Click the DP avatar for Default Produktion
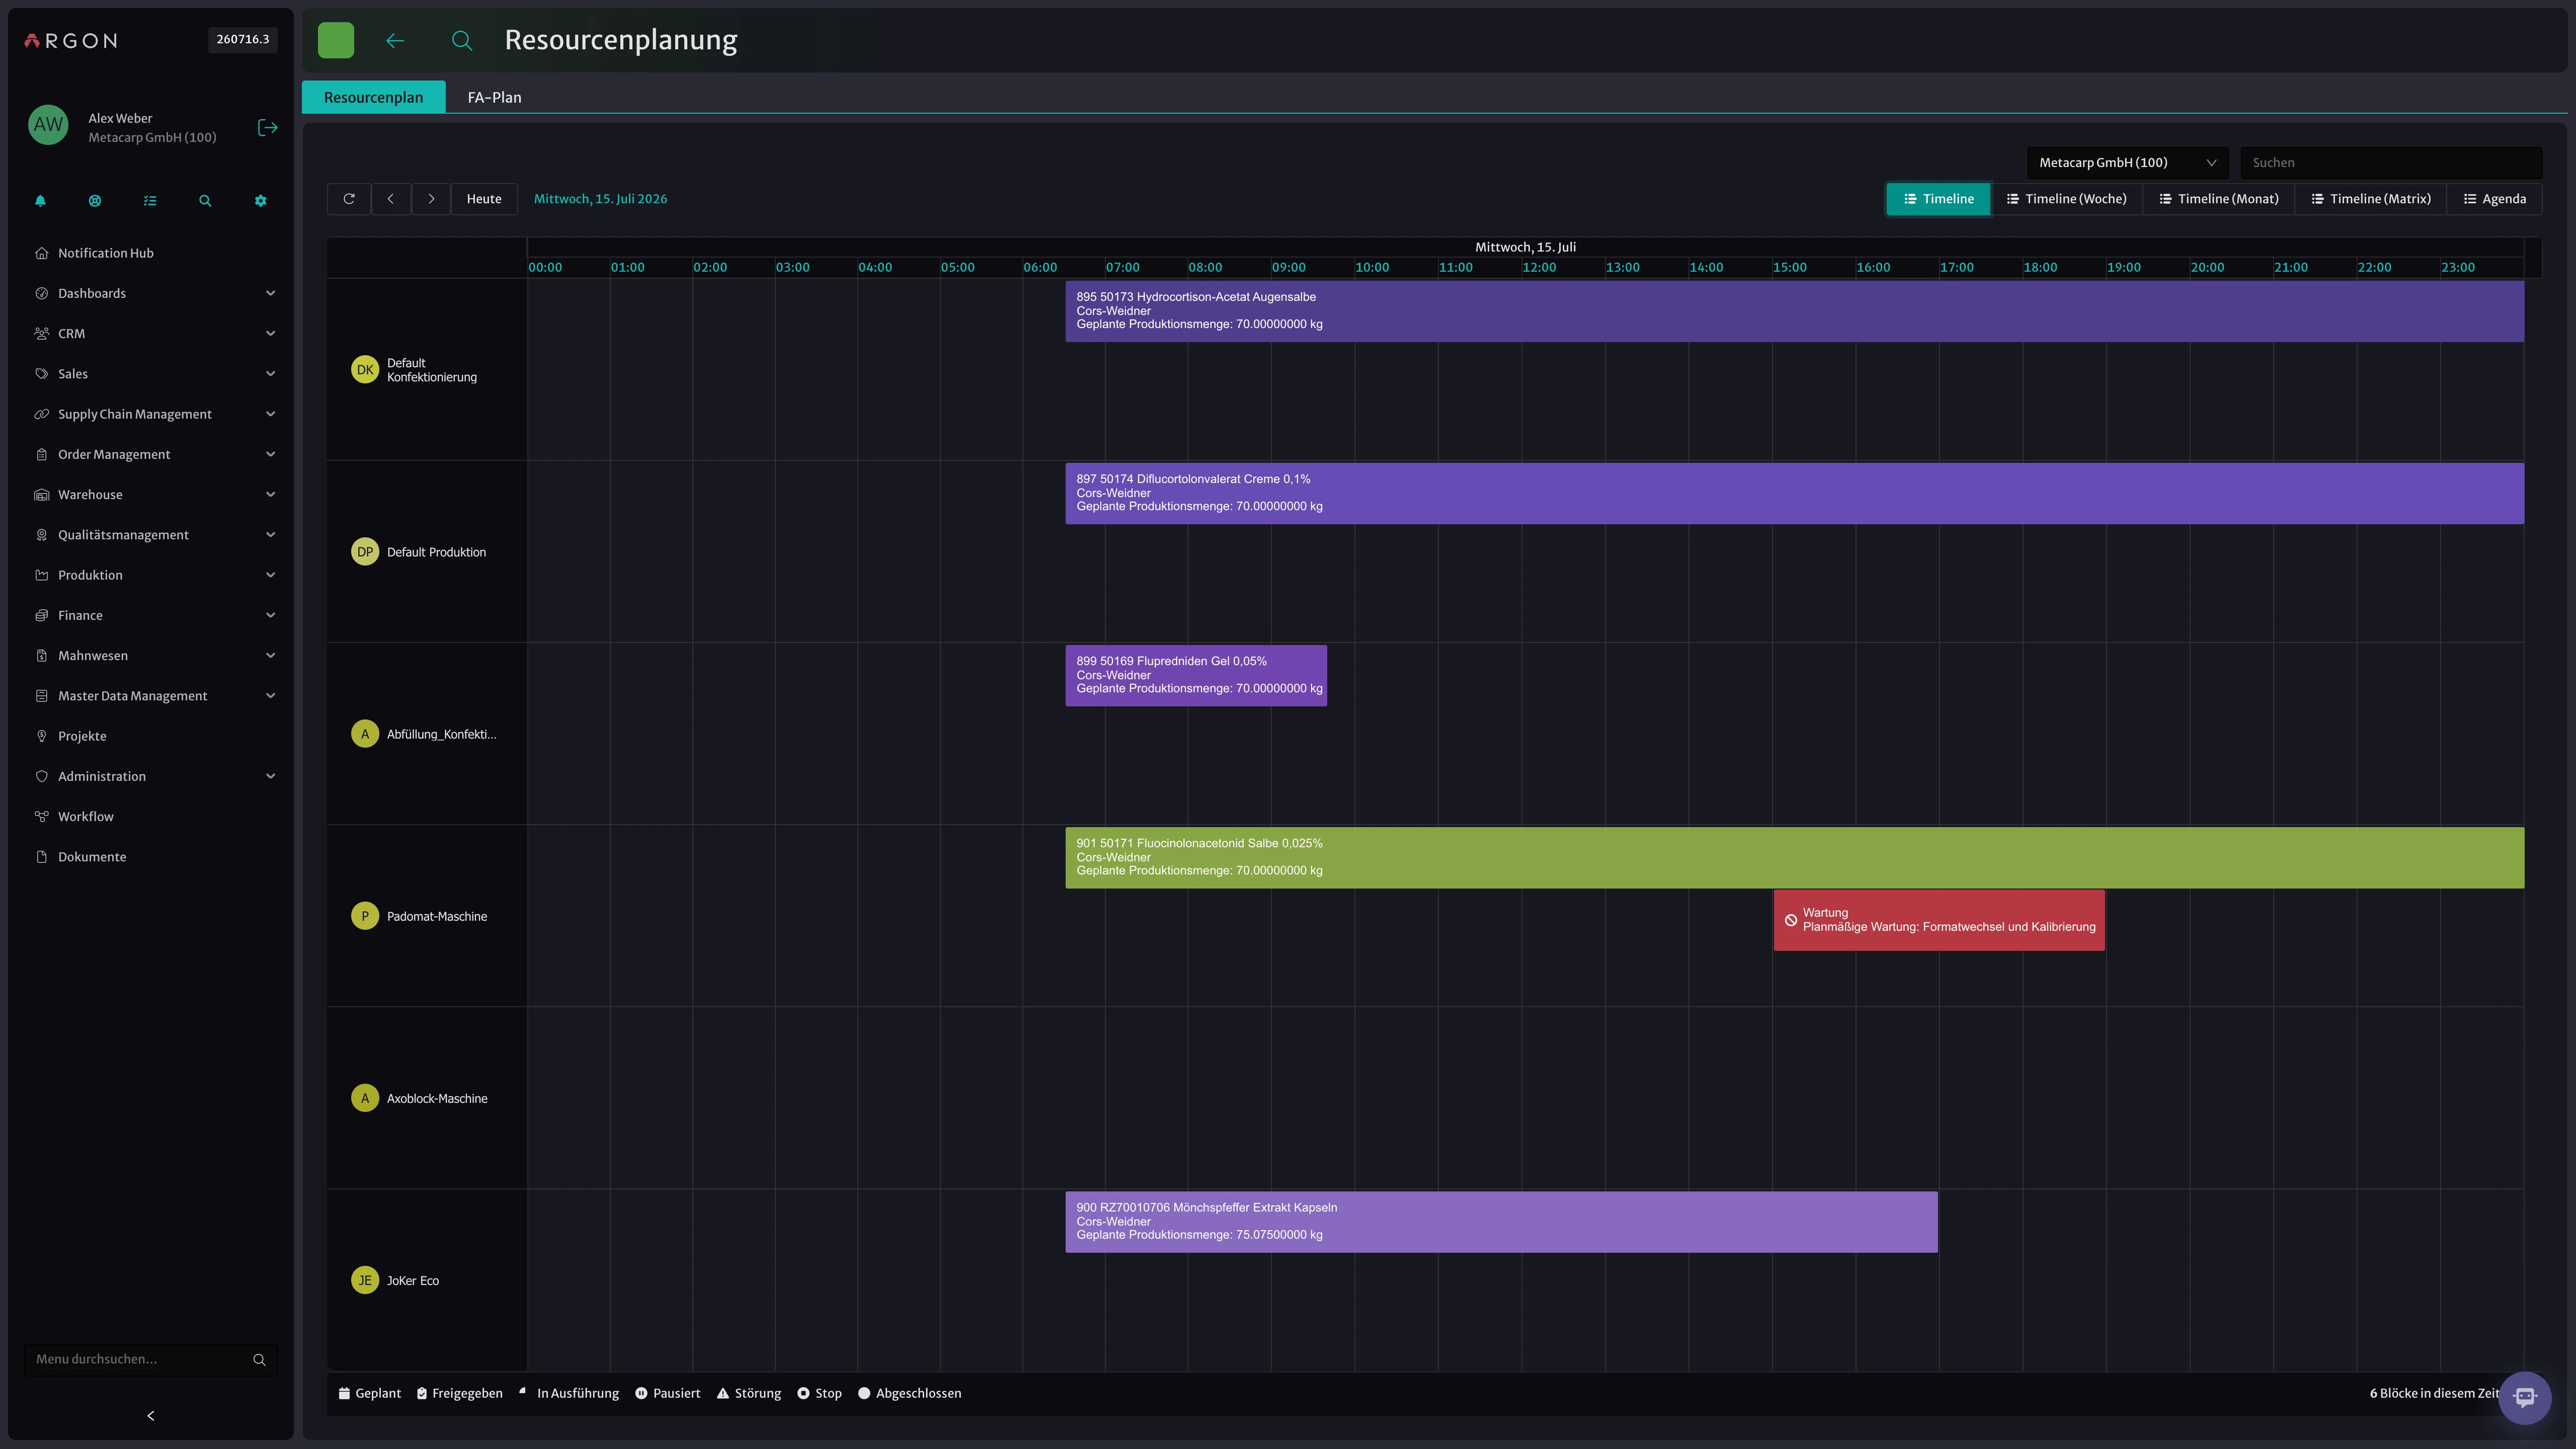 click(x=365, y=552)
